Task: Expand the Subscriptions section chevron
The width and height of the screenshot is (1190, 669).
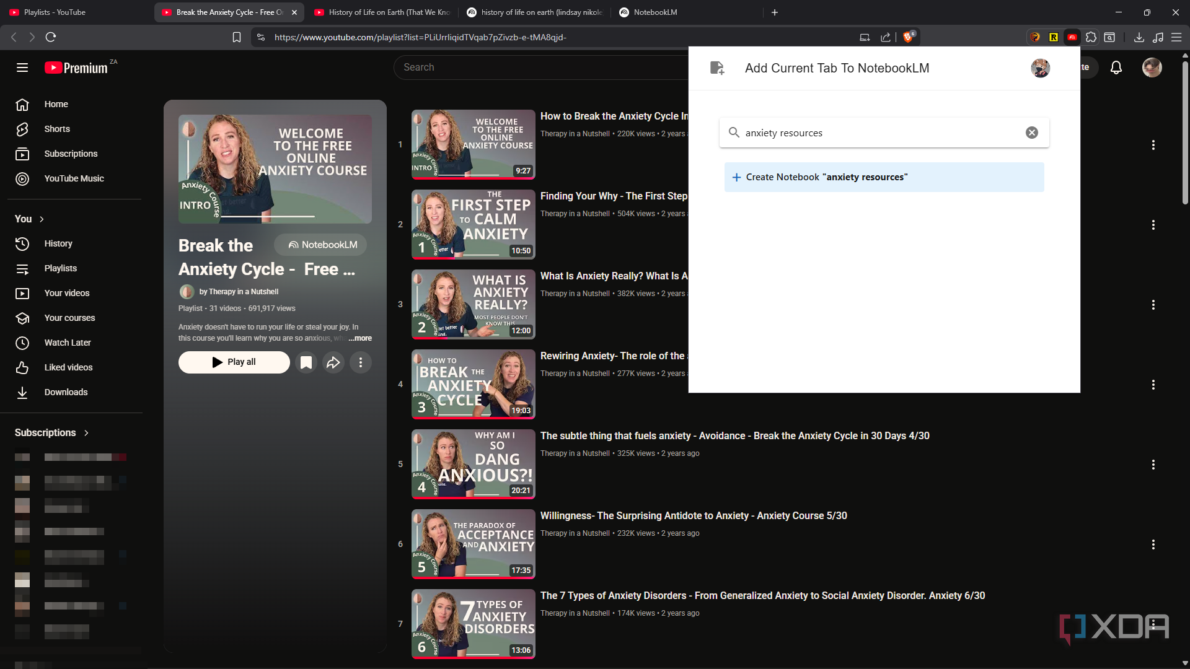Action: click(x=86, y=433)
